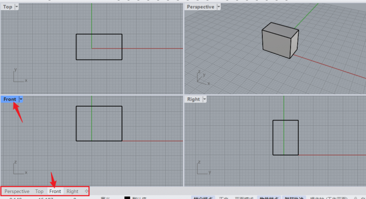The width and height of the screenshot is (366, 199).
Task: Select the Right tab in viewport tabs
Action: [72, 191]
